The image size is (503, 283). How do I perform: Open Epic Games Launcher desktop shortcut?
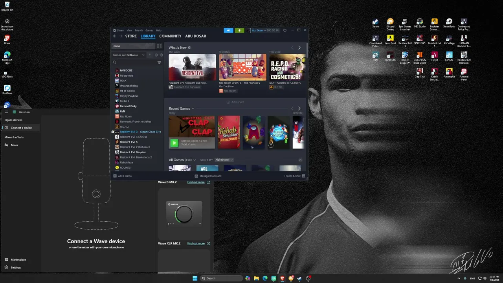[405, 24]
